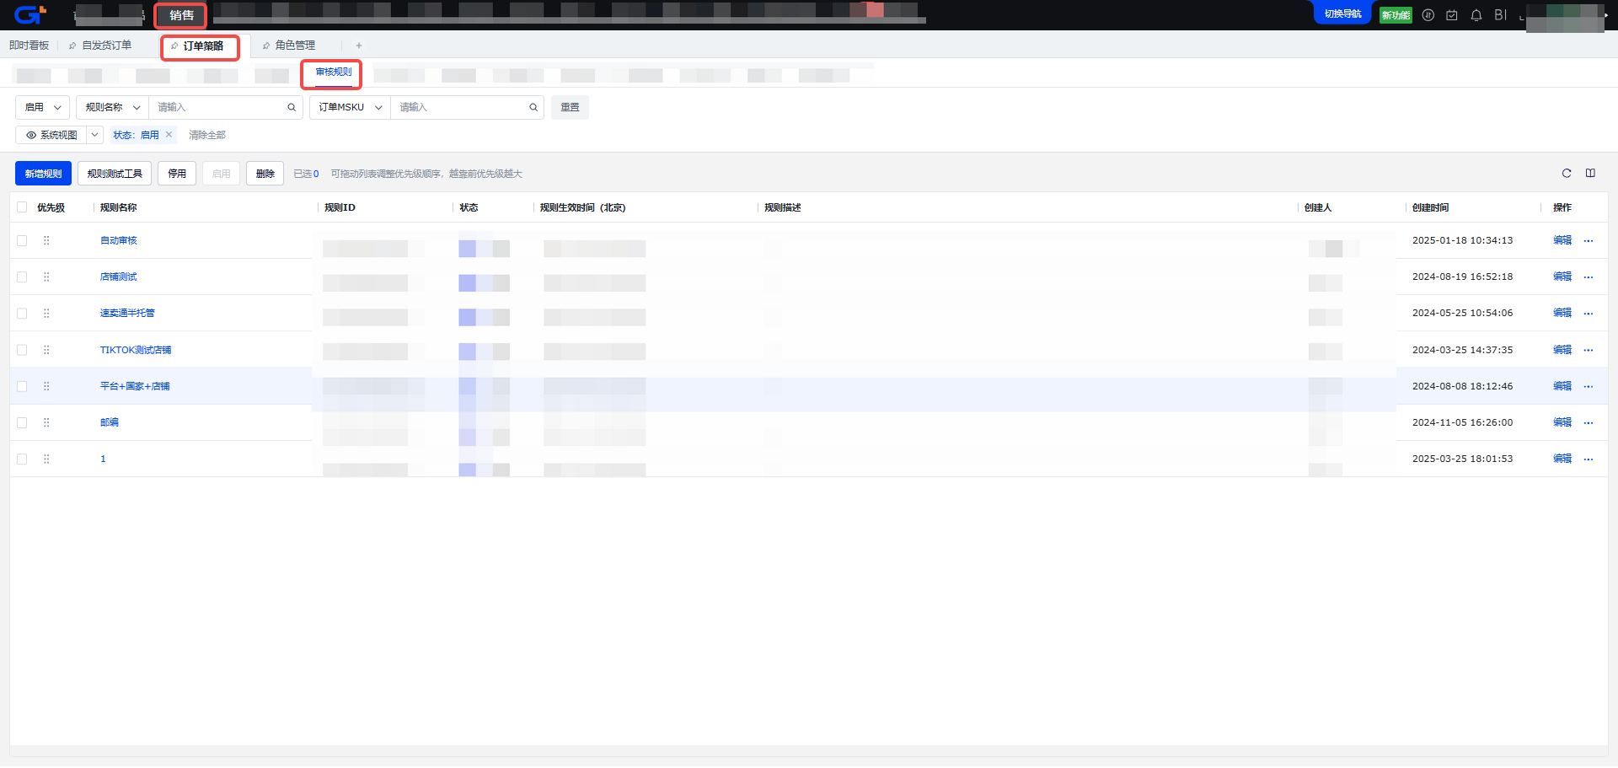
Task: Remove the 状态: 启用 filter tag
Action: [x=169, y=135]
